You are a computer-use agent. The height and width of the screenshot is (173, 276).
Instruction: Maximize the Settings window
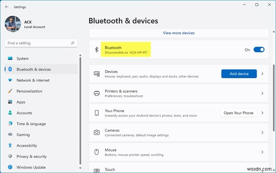point(257,5)
